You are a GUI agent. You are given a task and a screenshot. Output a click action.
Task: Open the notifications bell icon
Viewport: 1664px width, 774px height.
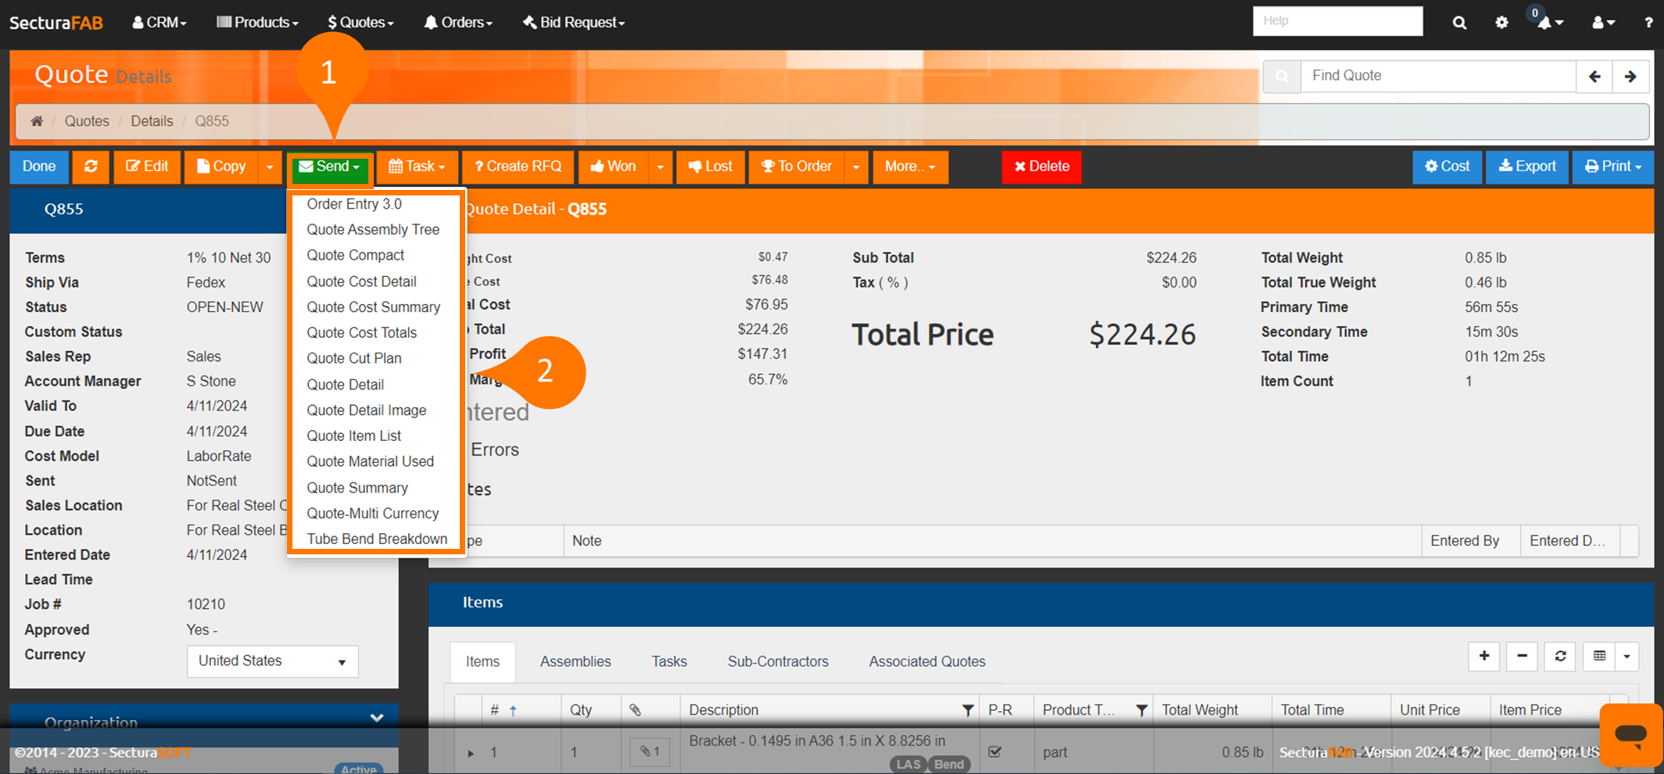click(x=1546, y=23)
